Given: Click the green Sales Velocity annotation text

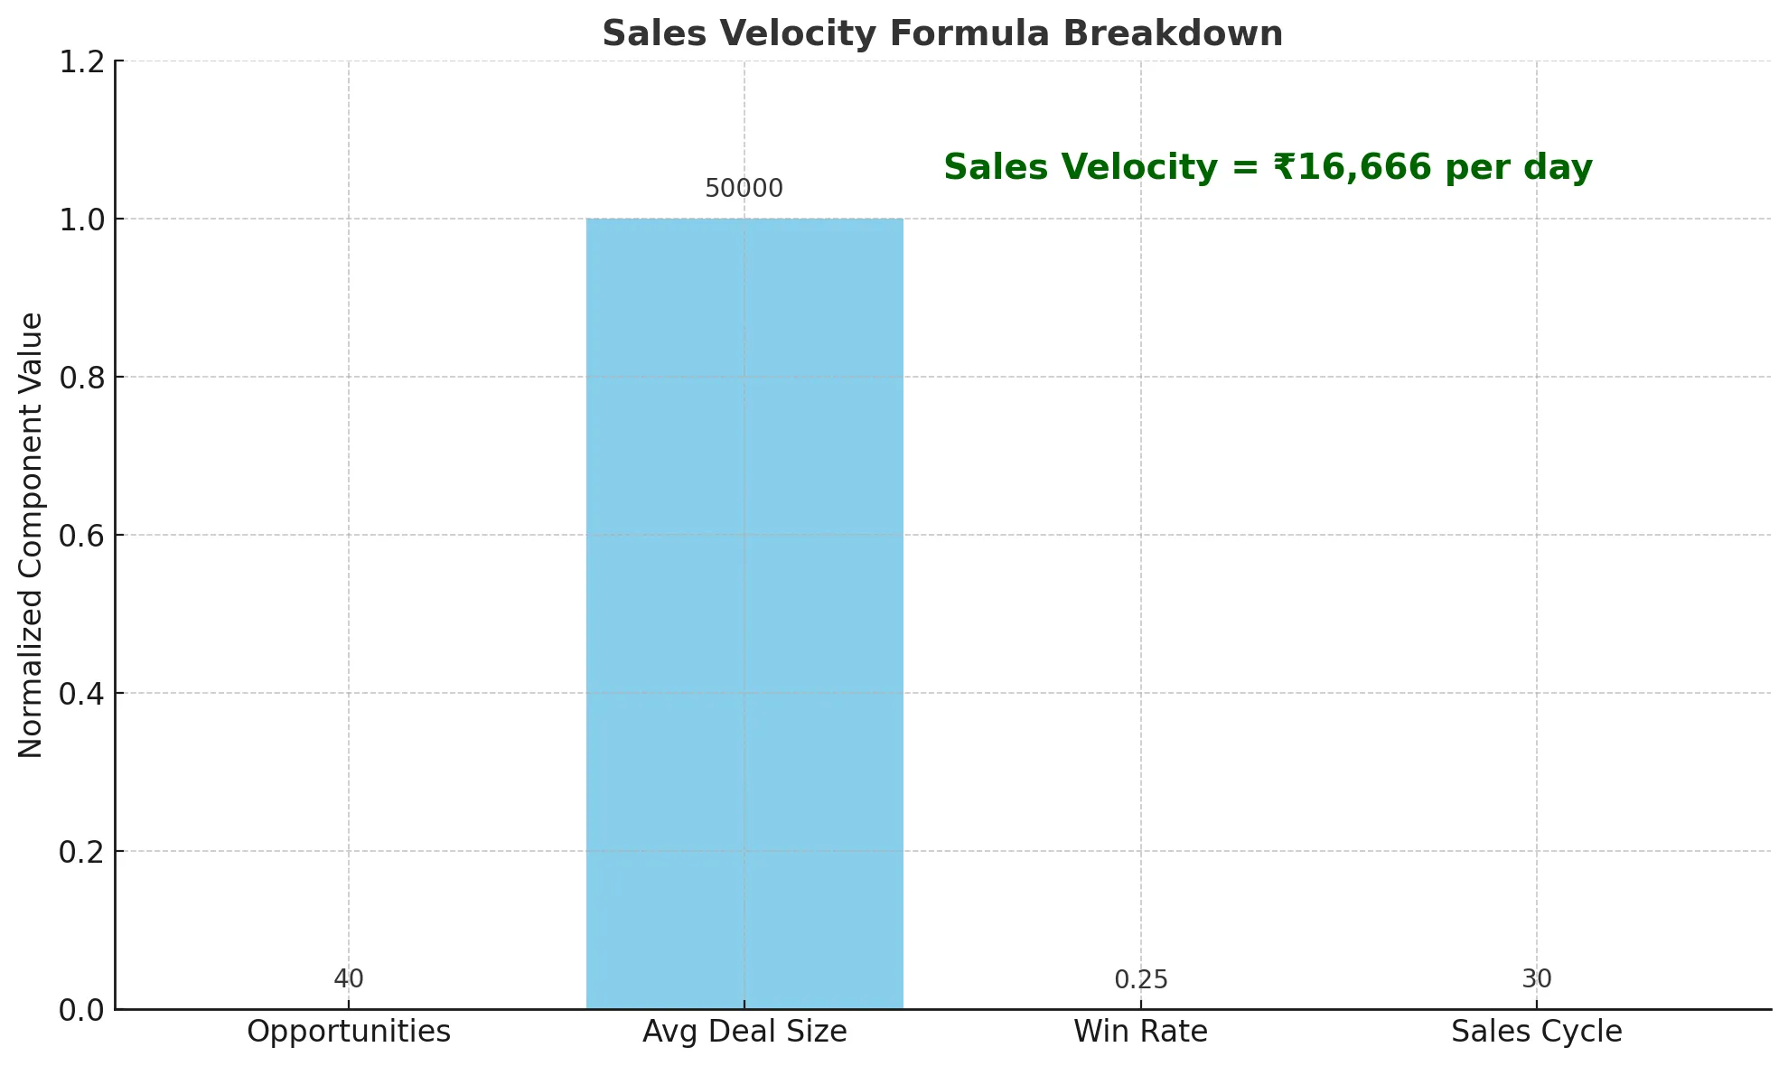Looking at the screenshot, I should (x=1268, y=168).
